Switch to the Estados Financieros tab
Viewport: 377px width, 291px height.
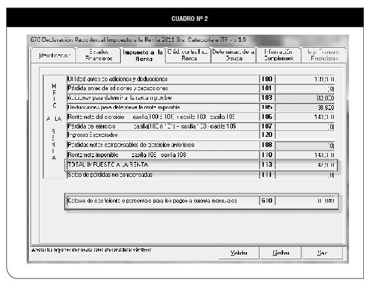coord(98,56)
